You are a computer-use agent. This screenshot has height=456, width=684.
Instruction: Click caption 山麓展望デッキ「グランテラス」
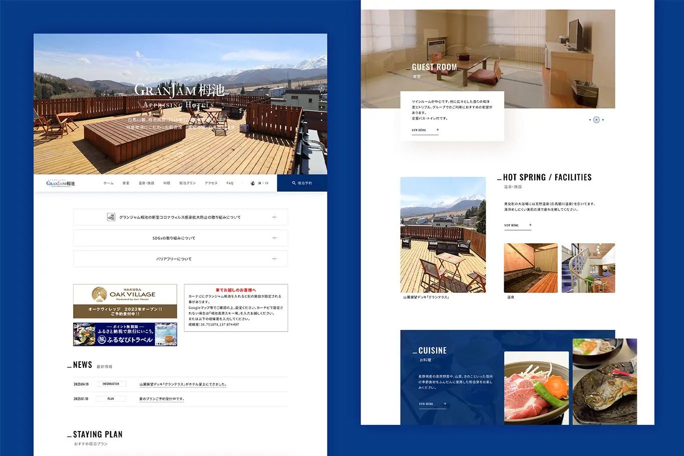click(x=426, y=297)
